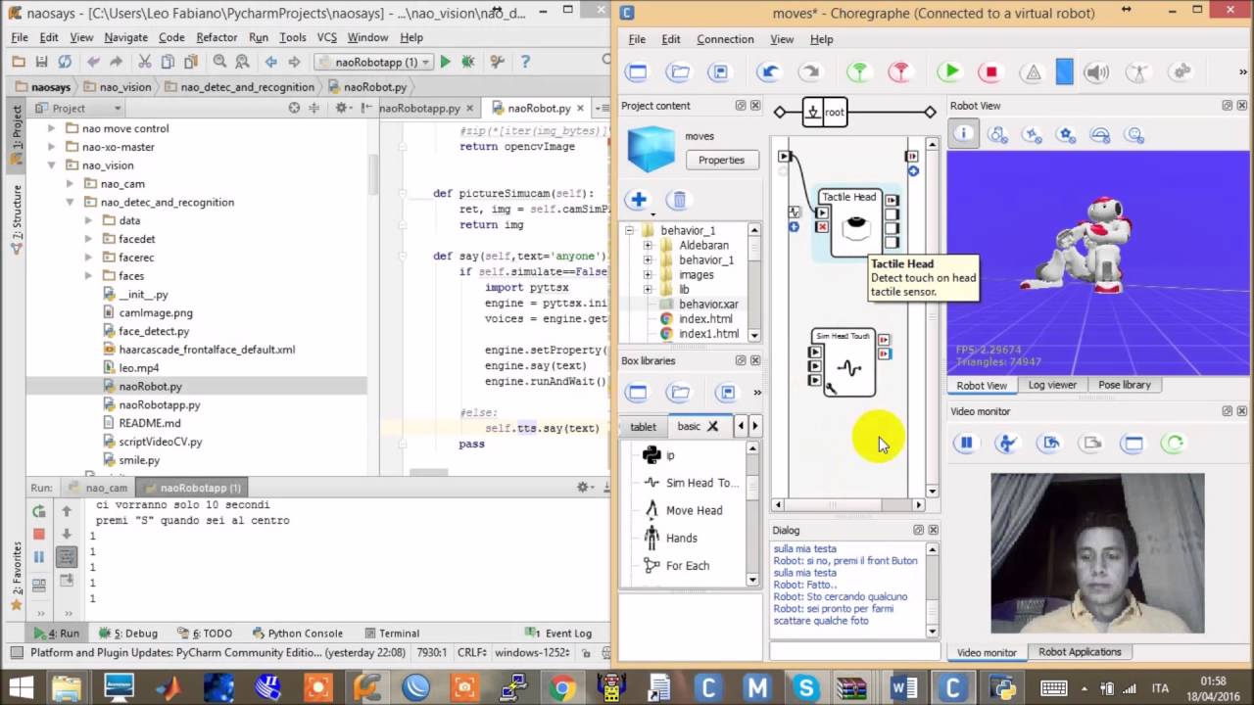
Task: Expand the facedet folder
Action: [x=88, y=239]
